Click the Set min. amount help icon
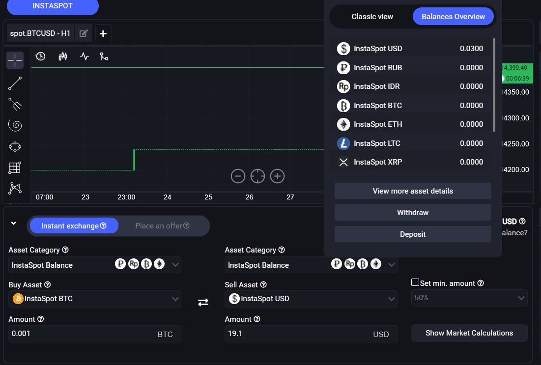Image resolution: width=541 pixels, height=365 pixels. pyautogui.click(x=481, y=283)
